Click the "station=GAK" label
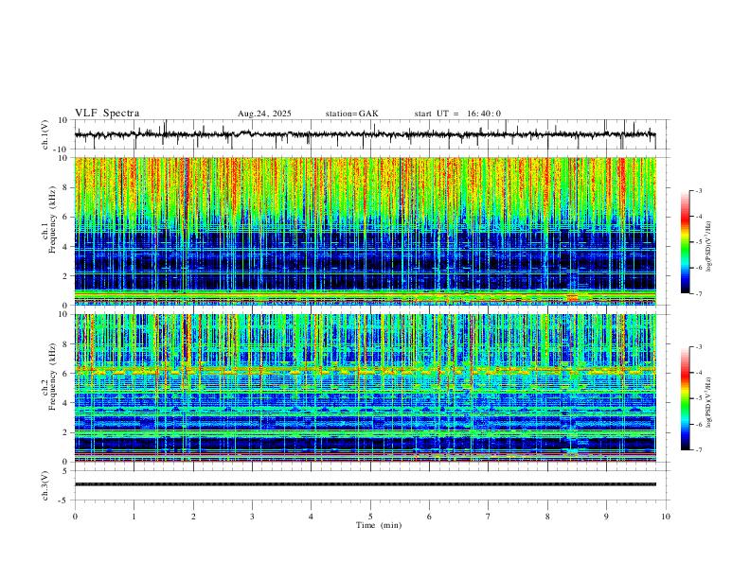The image size is (750, 579). tap(352, 114)
